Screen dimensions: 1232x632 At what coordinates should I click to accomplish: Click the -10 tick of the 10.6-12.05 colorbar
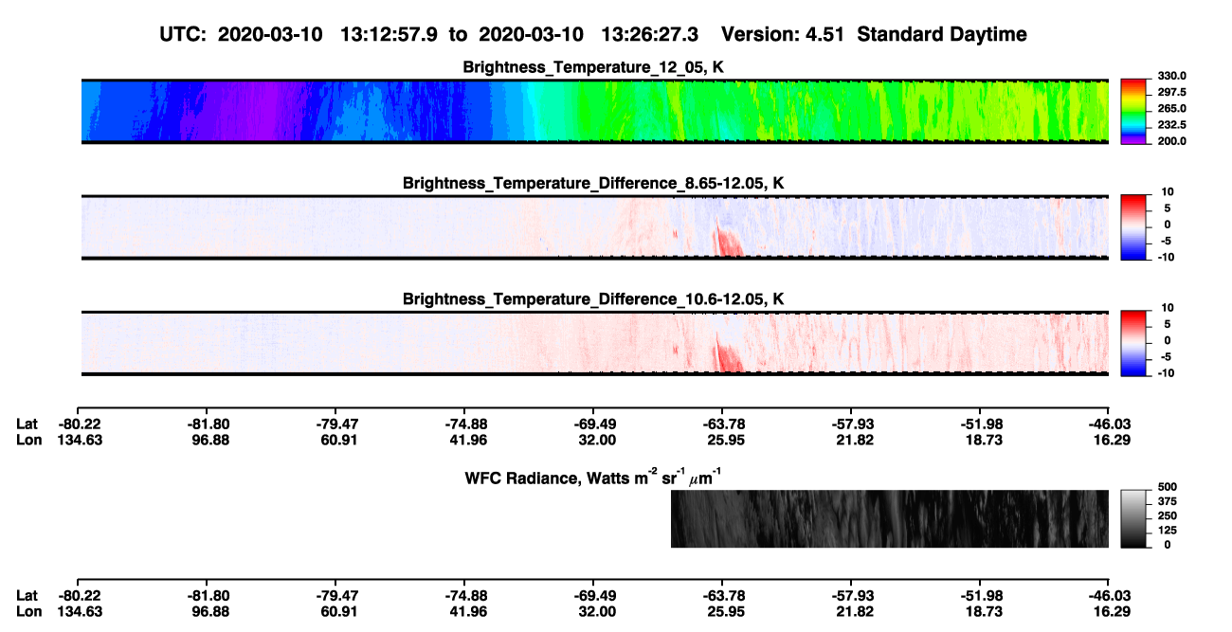(1167, 372)
